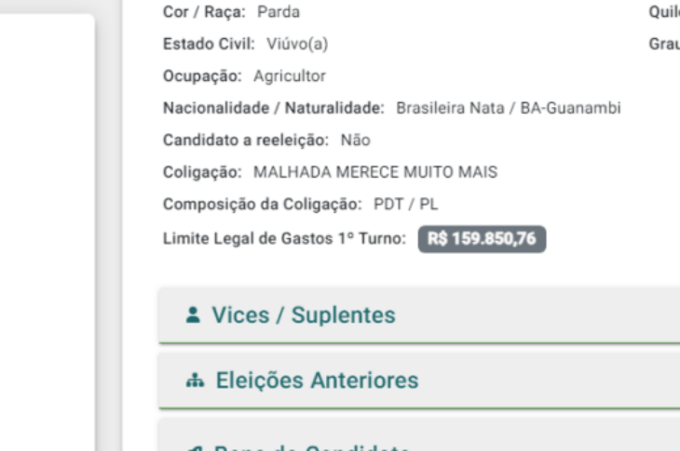The image size is (680, 451).
Task: Click the Composição da Coligação label
Action: pos(262,206)
